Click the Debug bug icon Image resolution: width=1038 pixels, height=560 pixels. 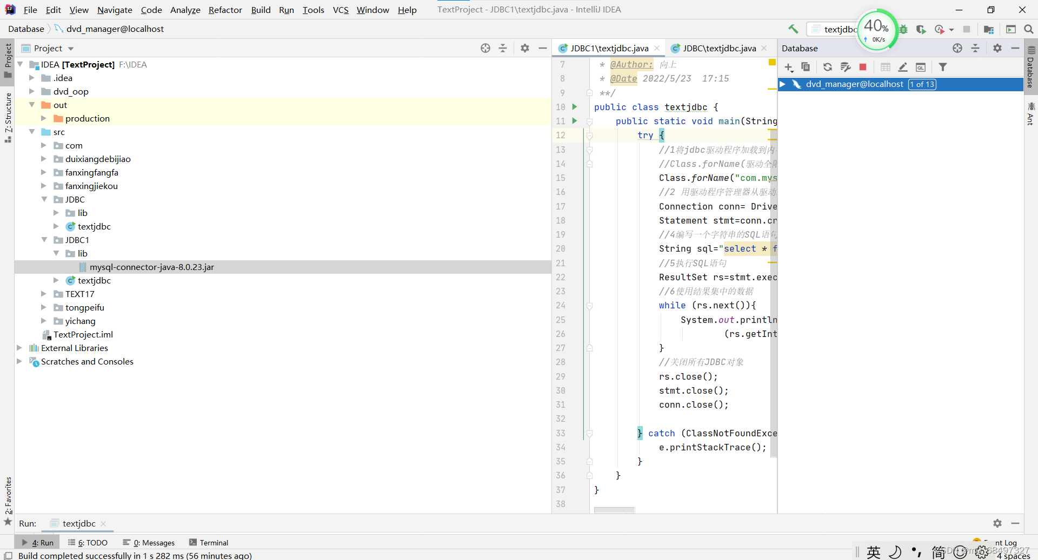pyautogui.click(x=903, y=29)
